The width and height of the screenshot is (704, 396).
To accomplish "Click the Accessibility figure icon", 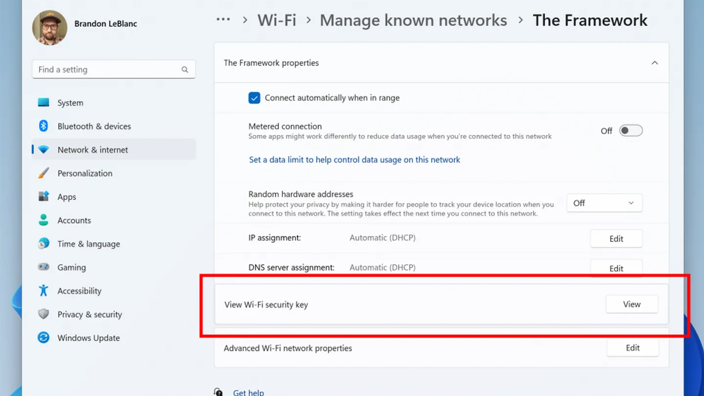I will [x=44, y=290].
